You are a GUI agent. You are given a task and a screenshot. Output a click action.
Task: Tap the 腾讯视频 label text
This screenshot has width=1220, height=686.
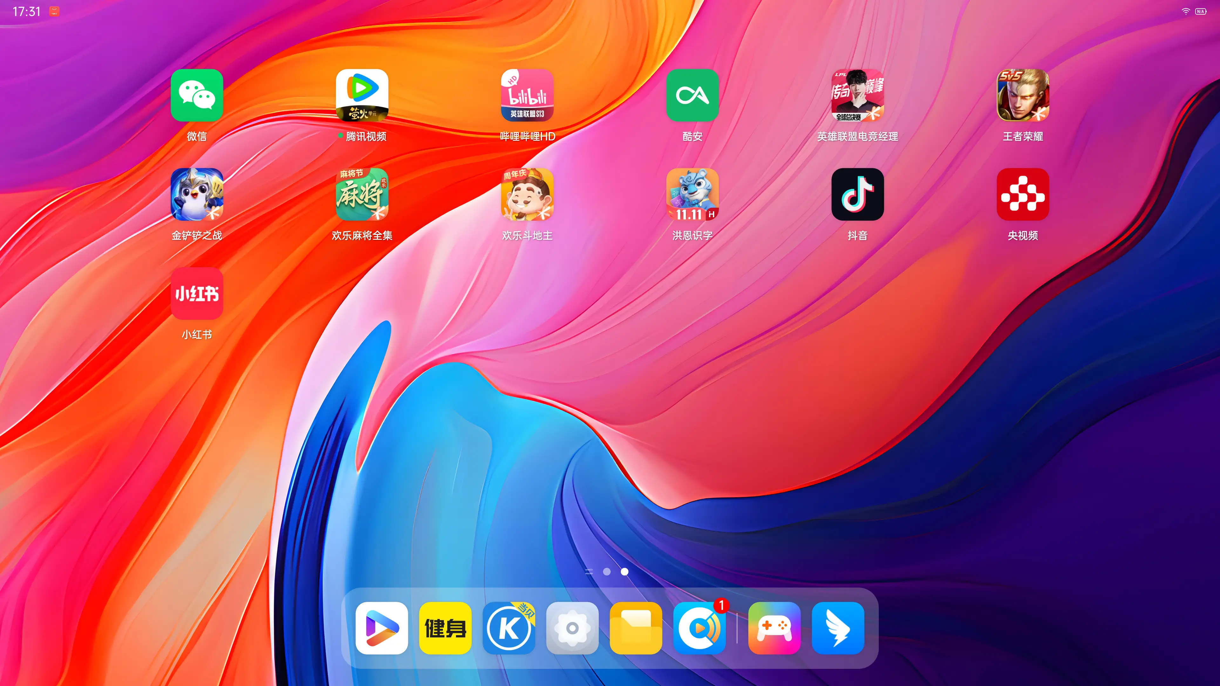(x=366, y=136)
